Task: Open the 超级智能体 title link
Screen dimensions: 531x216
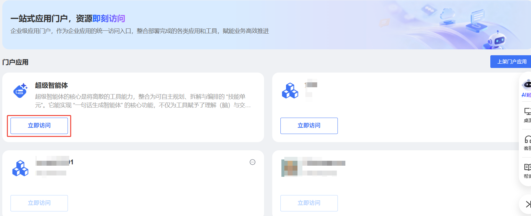Action: click(x=51, y=85)
